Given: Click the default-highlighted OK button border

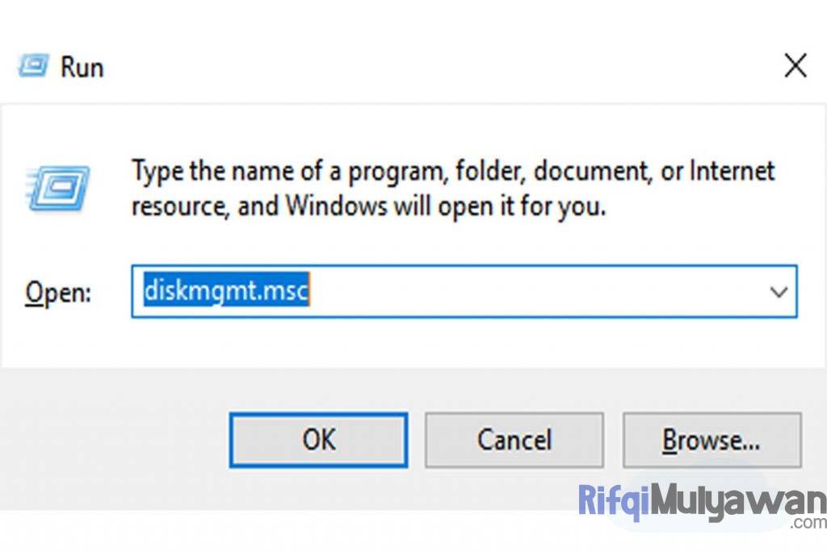Looking at the screenshot, I should [x=317, y=440].
